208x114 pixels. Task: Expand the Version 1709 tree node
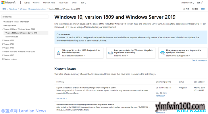tap(3, 44)
